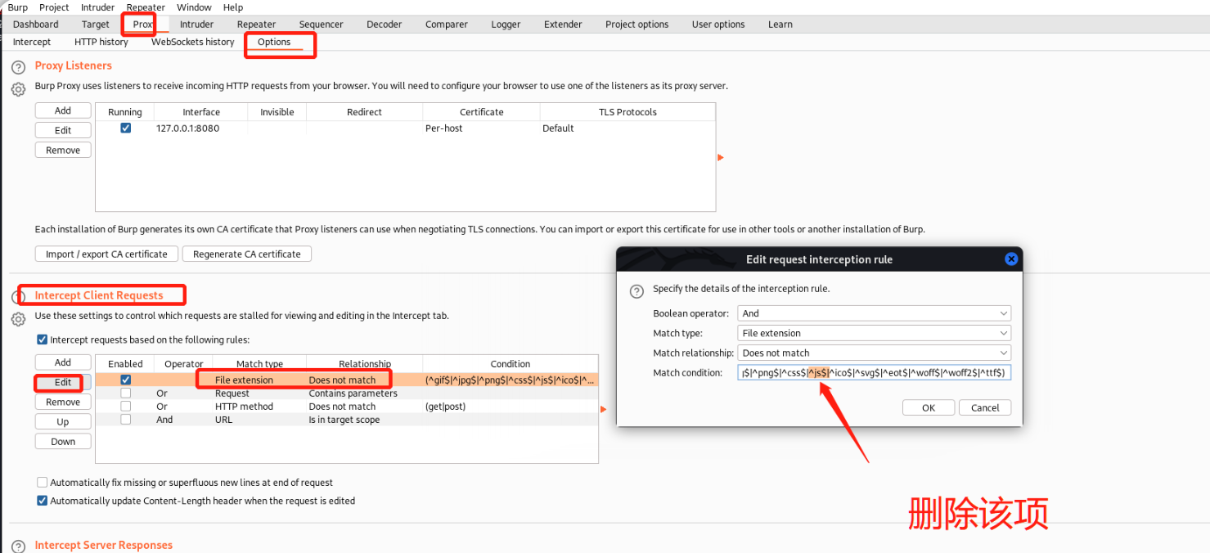Expand arrow beside the Proxy Listeners table
The height and width of the screenshot is (553, 1210).
point(721,157)
